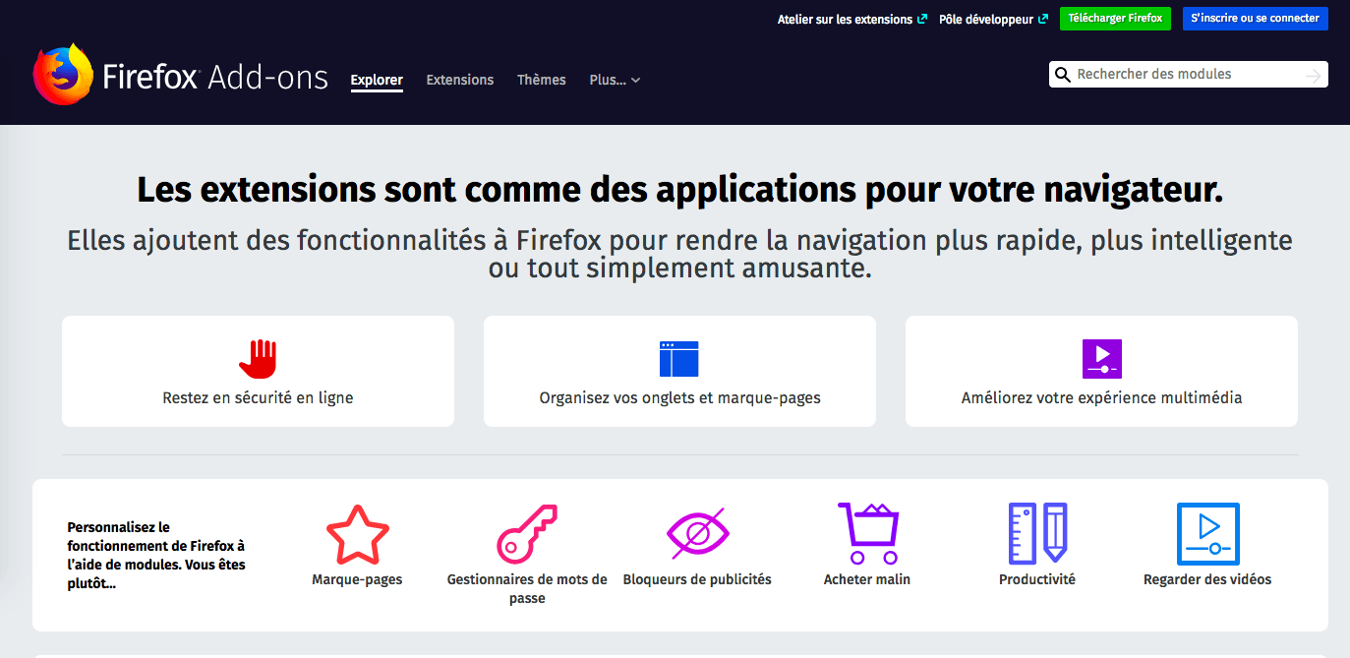Viewport: 1350px width, 658px height.
Task: Select the crossed-out eye ad blocker icon
Action: (x=697, y=534)
